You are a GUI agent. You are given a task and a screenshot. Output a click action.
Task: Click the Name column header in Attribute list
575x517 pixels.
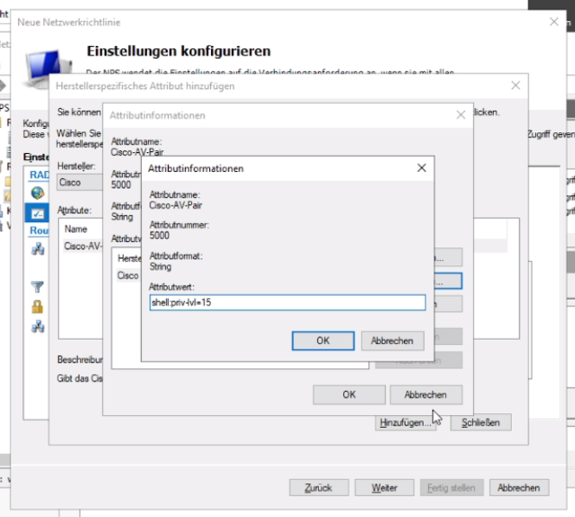coord(76,229)
